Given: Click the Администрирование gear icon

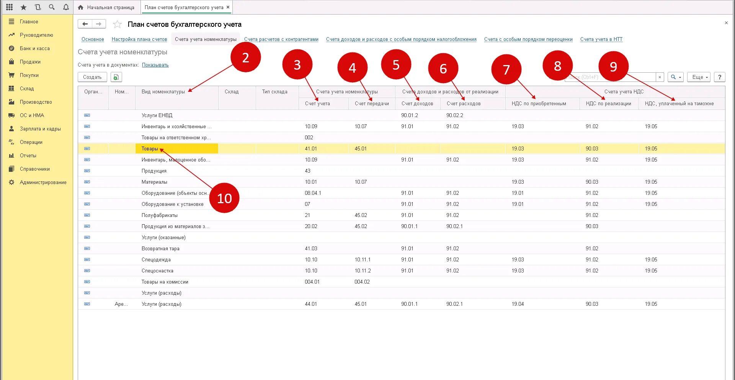Looking at the screenshot, I should click(x=11, y=182).
